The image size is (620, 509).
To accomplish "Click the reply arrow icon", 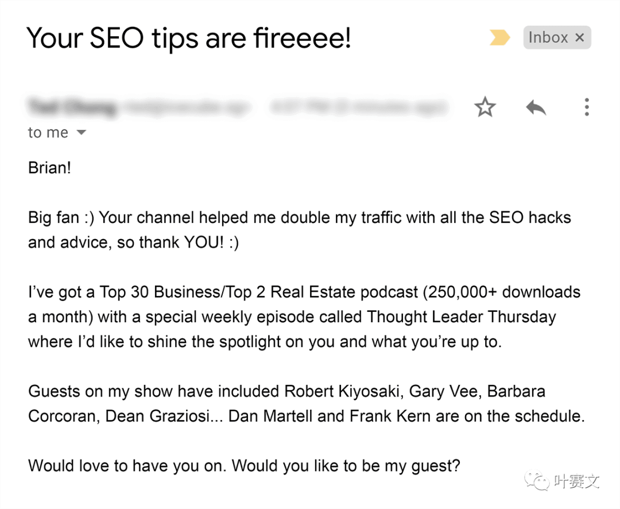I will (536, 107).
